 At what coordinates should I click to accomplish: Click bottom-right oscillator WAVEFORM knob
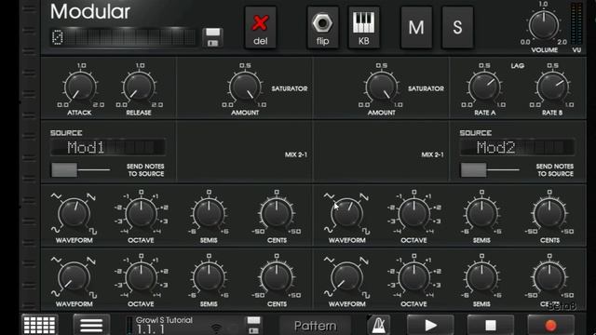click(347, 277)
